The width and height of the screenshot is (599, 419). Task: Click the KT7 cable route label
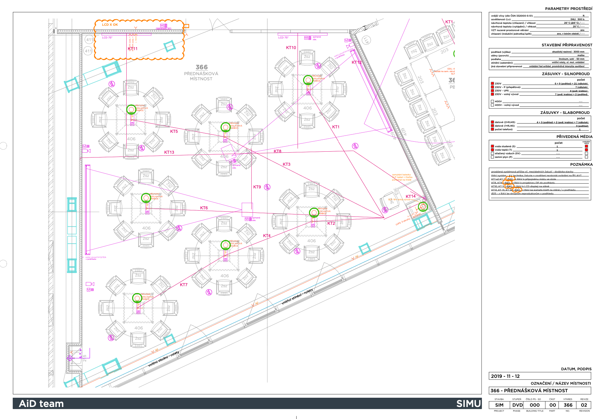pos(184,285)
